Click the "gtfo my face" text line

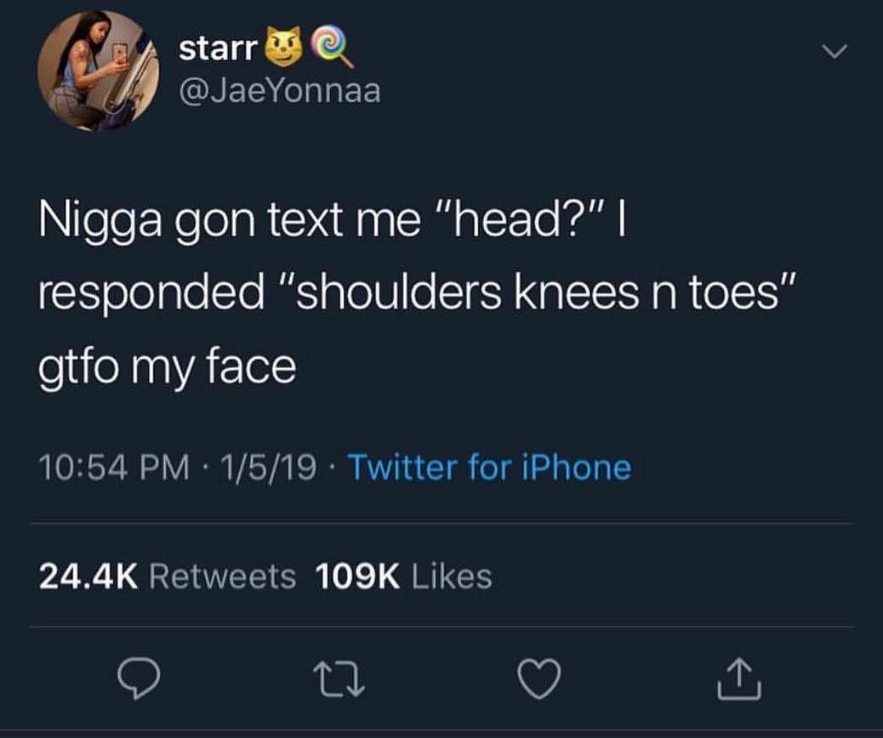point(168,367)
